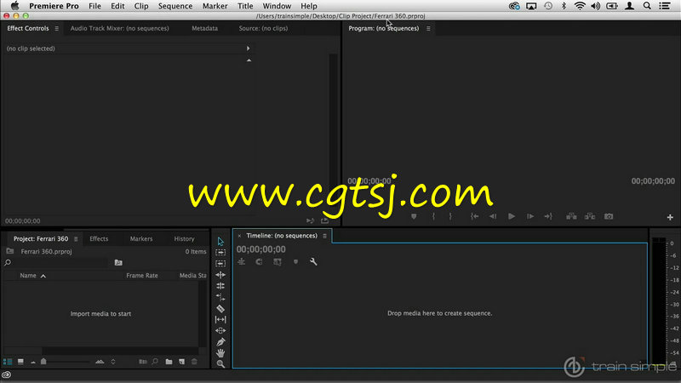The width and height of the screenshot is (681, 383).
Task: Click the Find icon in Project panel footer
Action: pyautogui.click(x=155, y=362)
